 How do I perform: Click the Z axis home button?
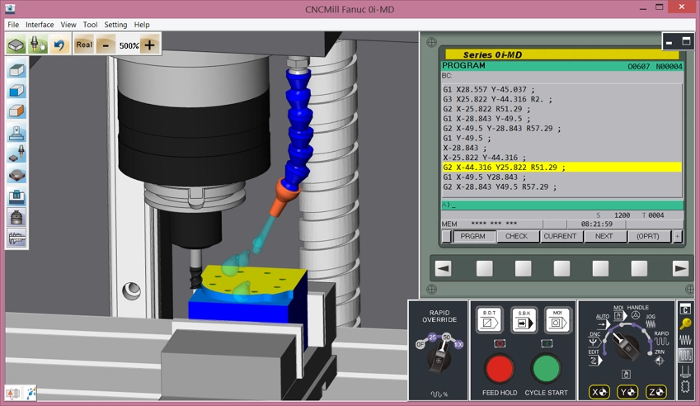click(656, 392)
